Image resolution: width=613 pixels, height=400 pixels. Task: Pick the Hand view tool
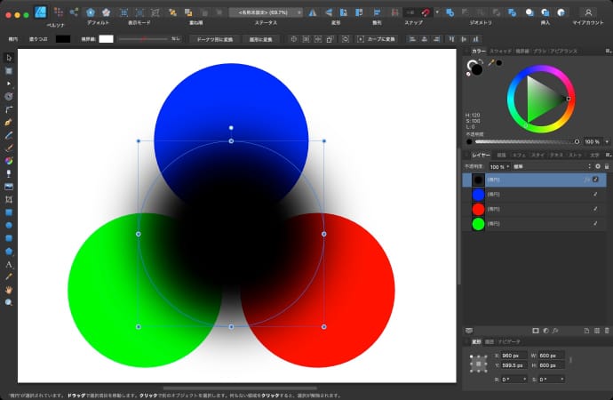coord(9,290)
